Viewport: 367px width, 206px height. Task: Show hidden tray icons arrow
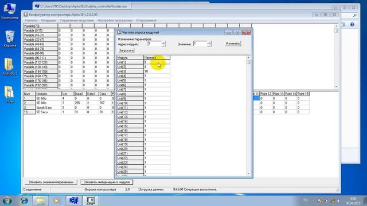coord(313,201)
